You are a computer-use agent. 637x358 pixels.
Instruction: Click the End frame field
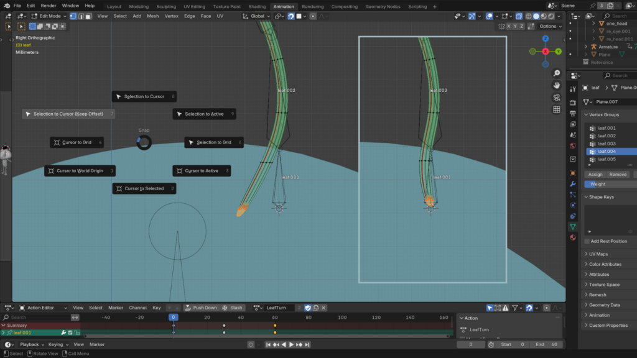[x=547, y=344]
